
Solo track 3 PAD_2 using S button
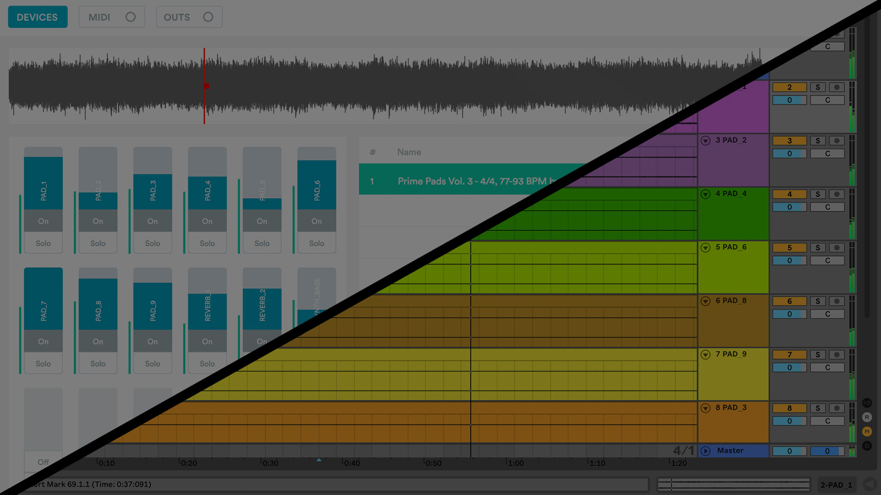tap(818, 141)
